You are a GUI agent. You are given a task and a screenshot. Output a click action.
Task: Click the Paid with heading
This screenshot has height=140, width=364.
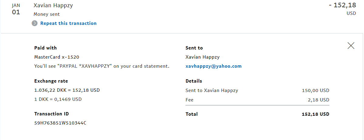coord(46,48)
